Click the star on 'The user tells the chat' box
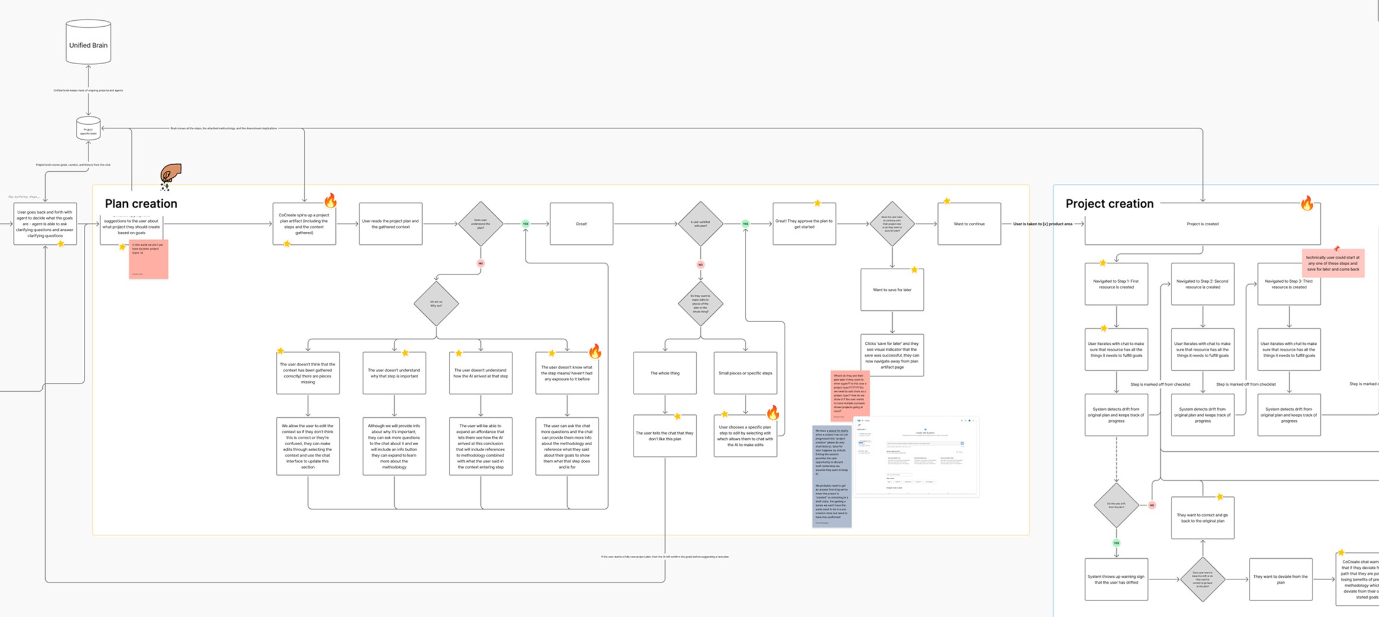Viewport: 1379px width, 617px height. 677,416
